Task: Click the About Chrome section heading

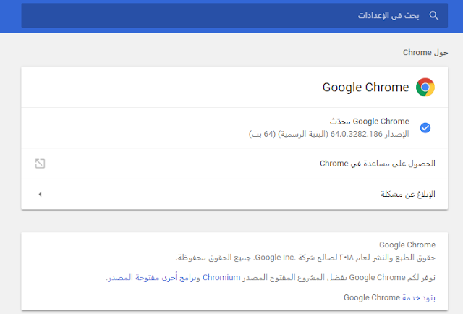Action: [x=425, y=53]
